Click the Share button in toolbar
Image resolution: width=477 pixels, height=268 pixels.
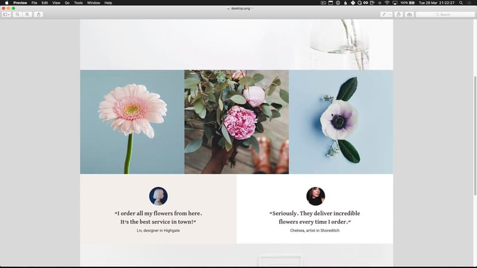tap(38, 14)
